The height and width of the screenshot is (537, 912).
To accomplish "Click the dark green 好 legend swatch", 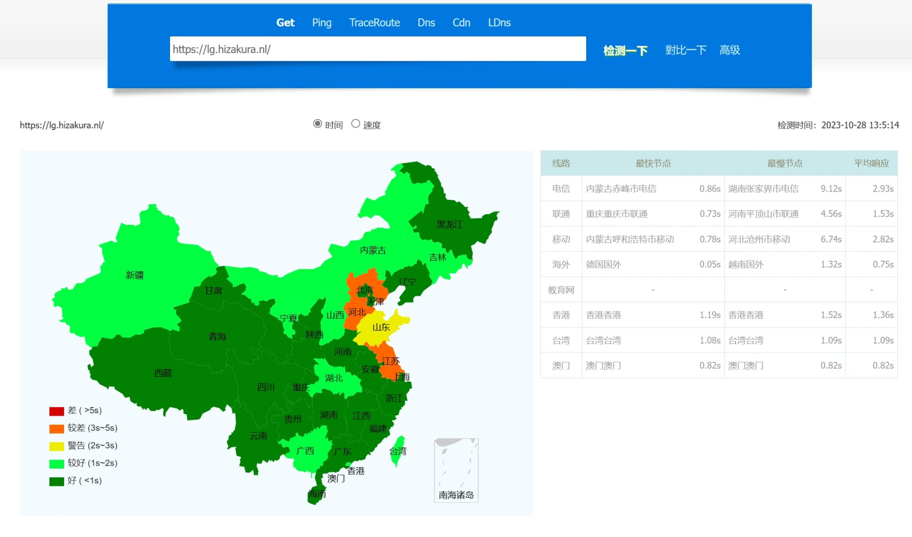I will point(57,481).
